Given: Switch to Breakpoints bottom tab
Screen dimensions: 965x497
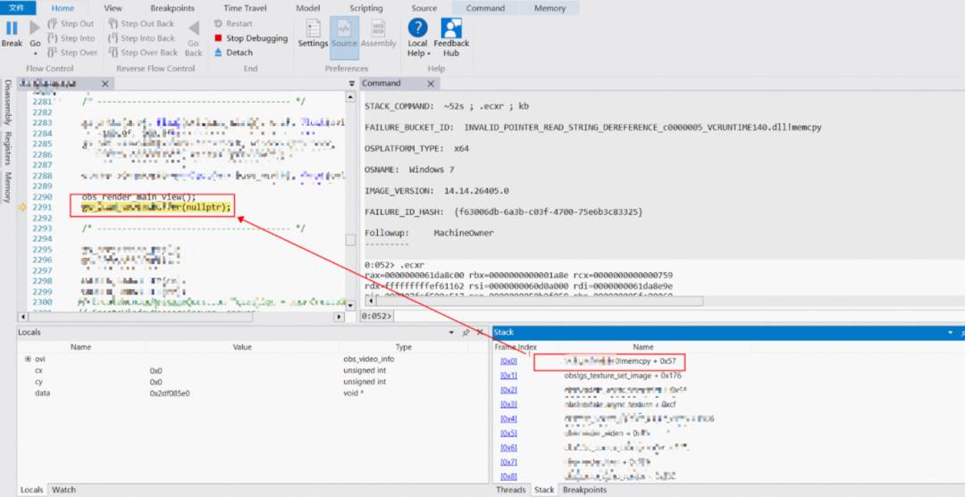Looking at the screenshot, I should pos(584,490).
